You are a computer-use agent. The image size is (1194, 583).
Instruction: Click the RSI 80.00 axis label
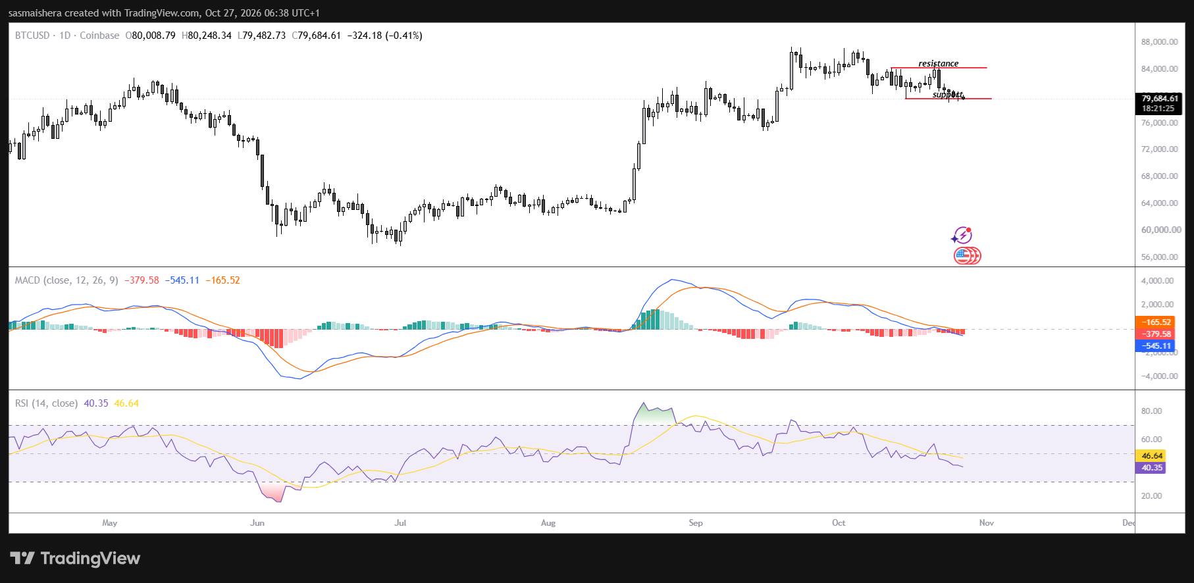tap(1151, 411)
